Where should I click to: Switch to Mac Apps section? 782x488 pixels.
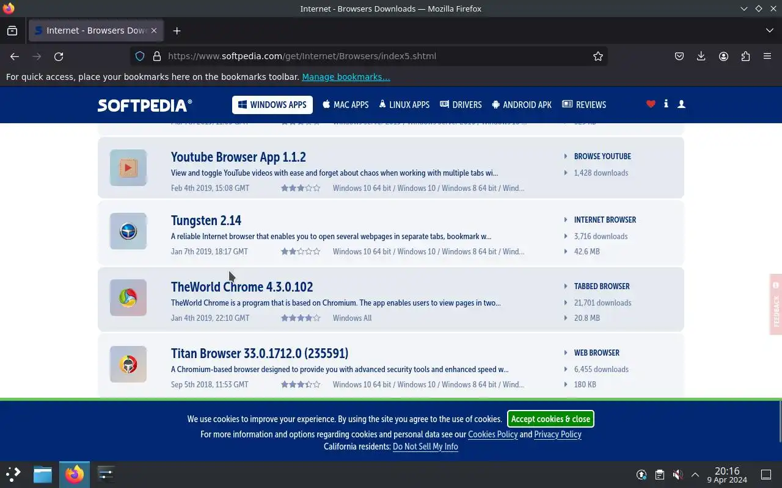(345, 105)
